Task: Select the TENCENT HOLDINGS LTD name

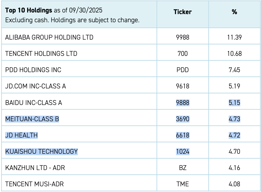Action: 41,54
